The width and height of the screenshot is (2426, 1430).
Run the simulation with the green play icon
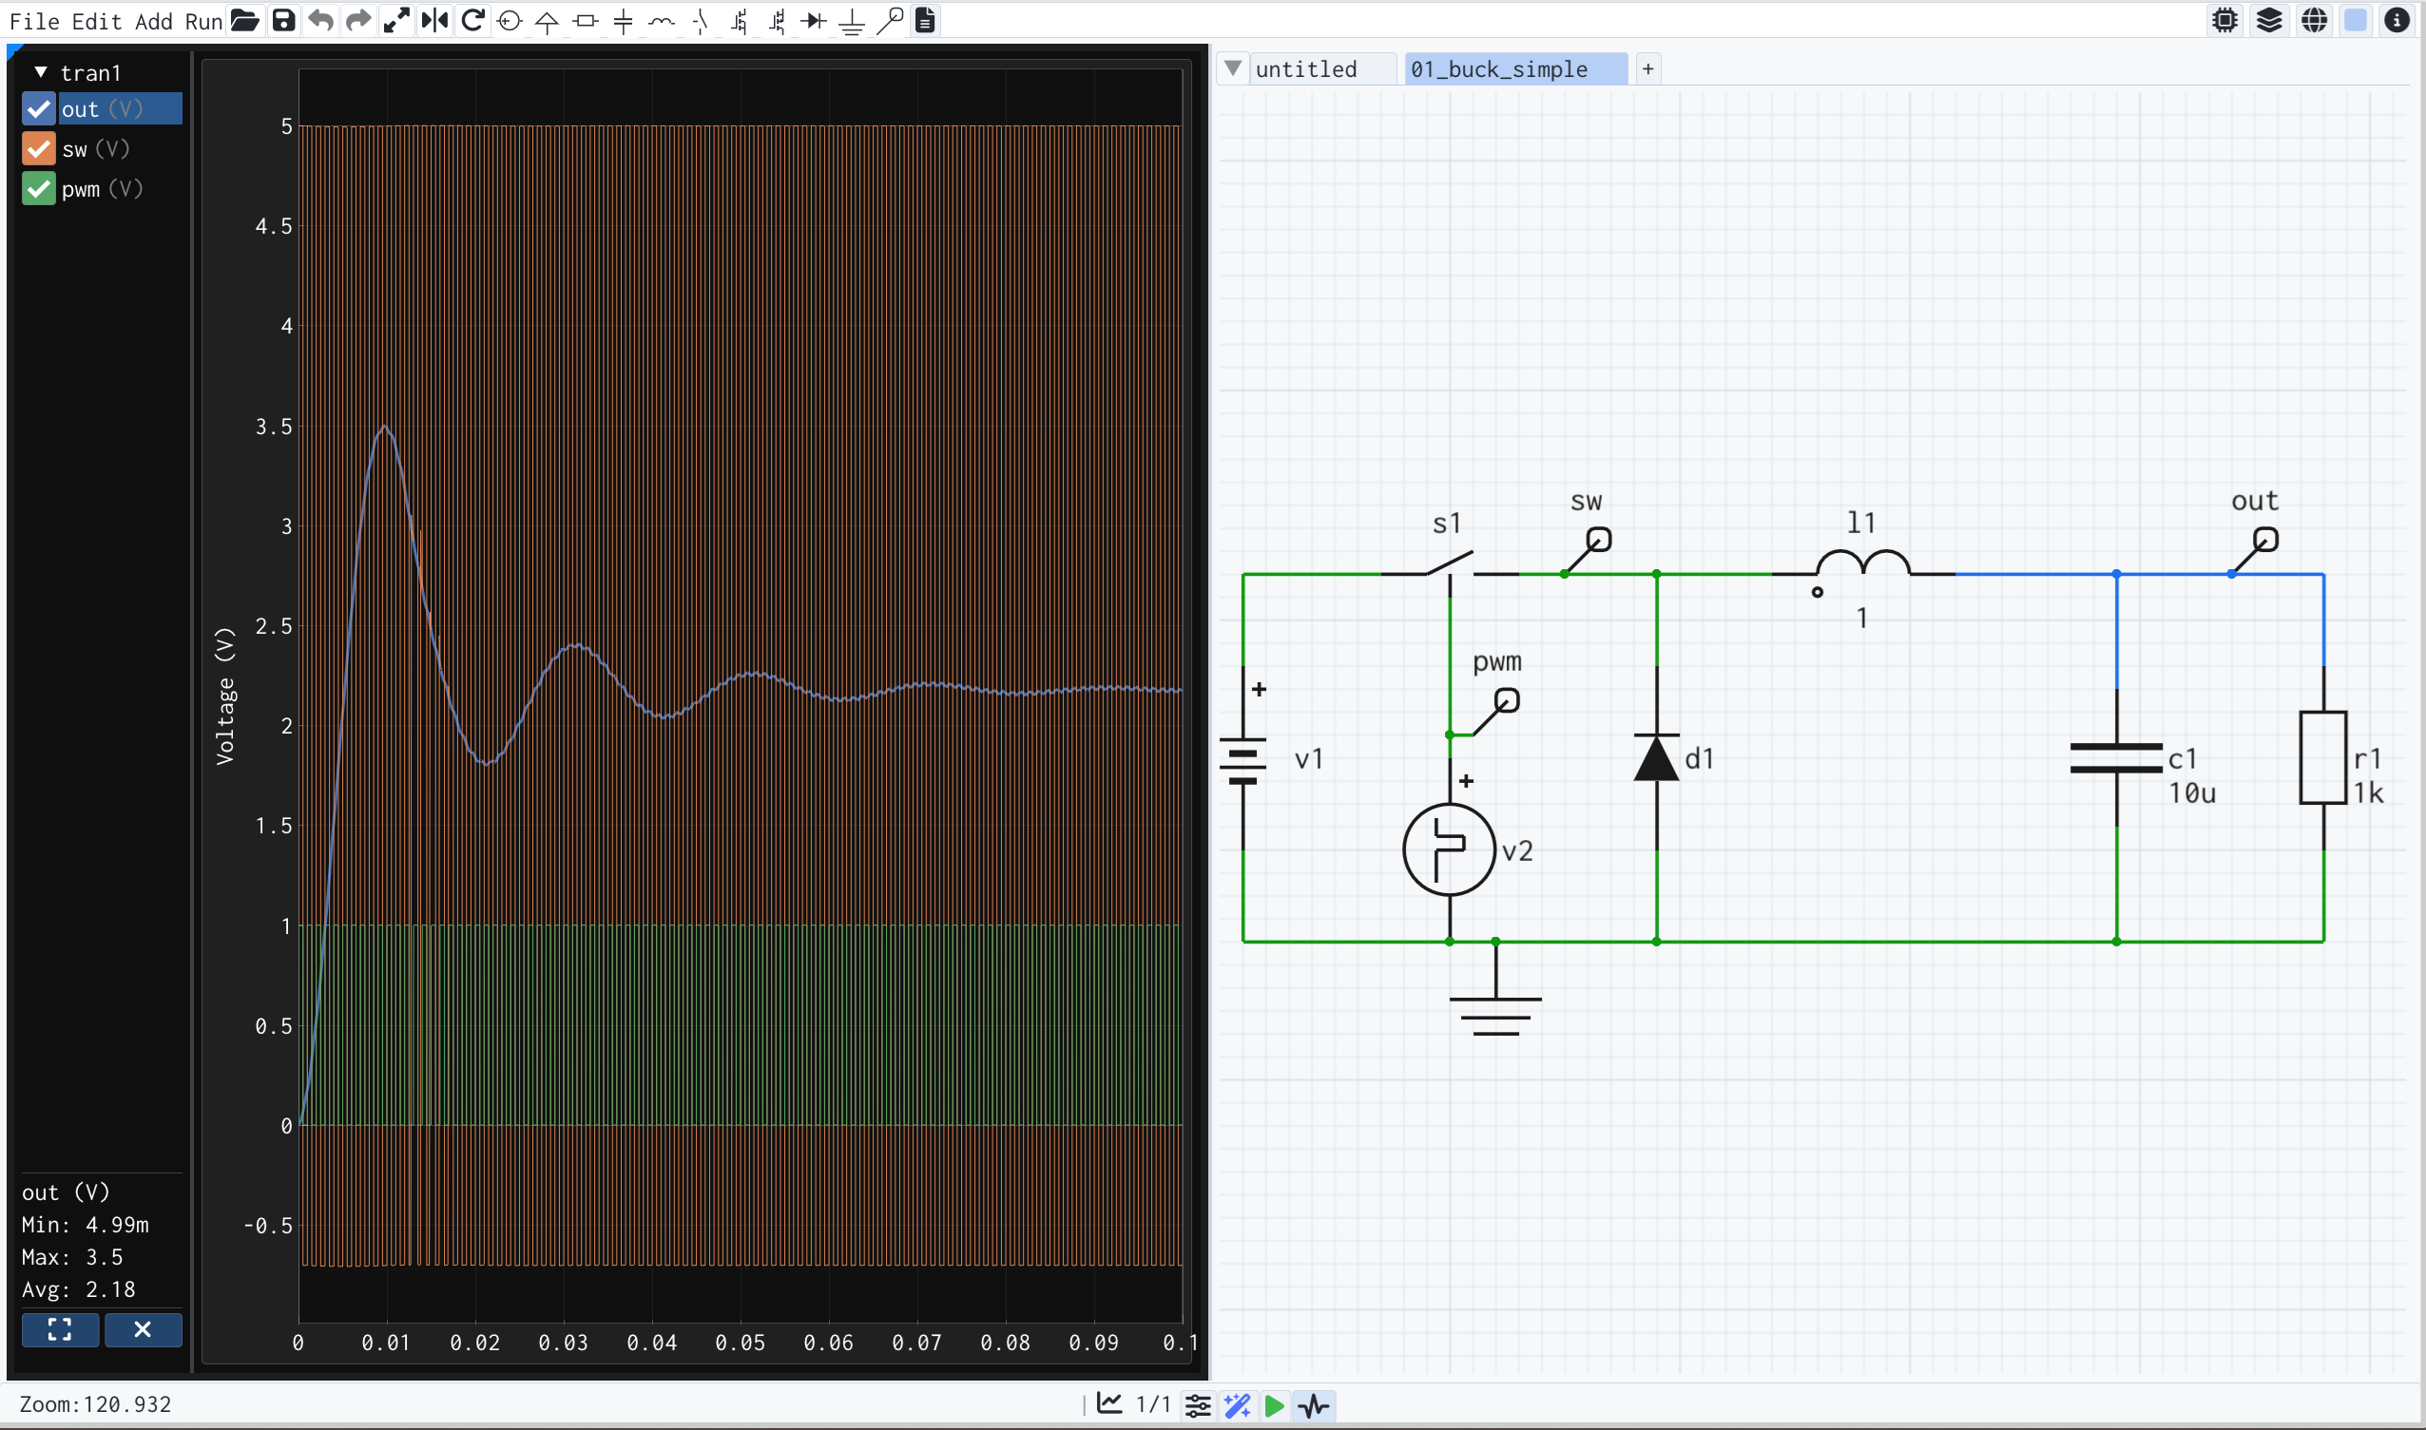tap(1274, 1407)
